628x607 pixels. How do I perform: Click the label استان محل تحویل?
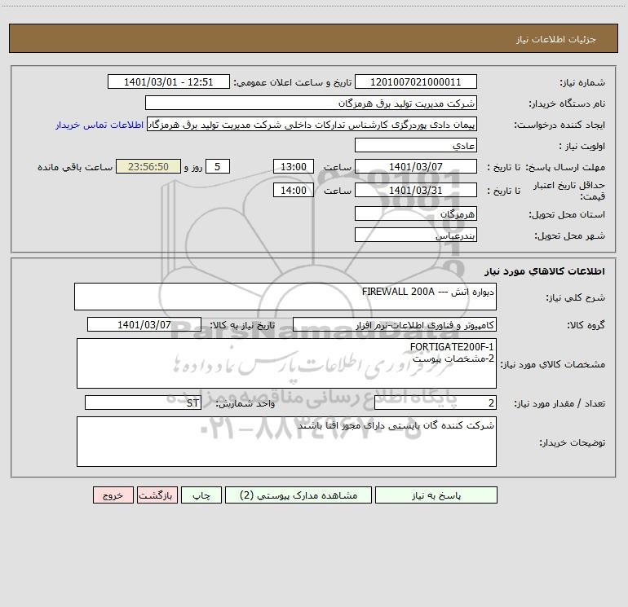[567, 214]
